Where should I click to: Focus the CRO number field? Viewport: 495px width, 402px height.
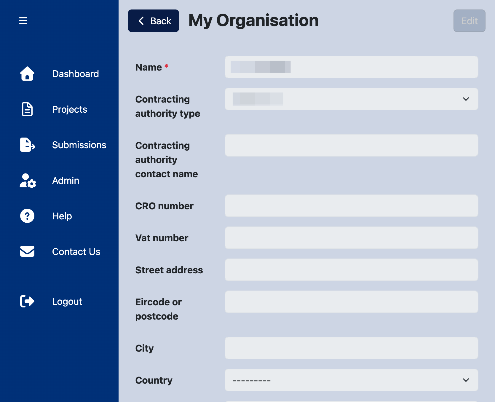pyautogui.click(x=351, y=206)
